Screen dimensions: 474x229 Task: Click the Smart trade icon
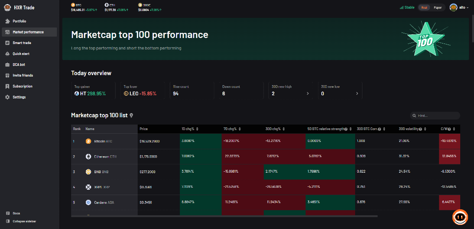coord(7,43)
